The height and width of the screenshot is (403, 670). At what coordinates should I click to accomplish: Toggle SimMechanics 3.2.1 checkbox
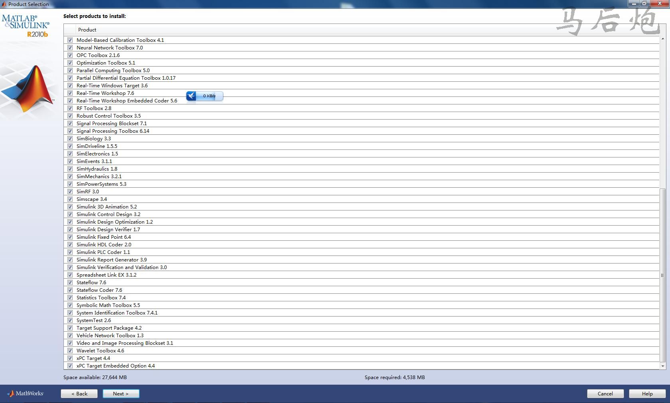point(70,176)
